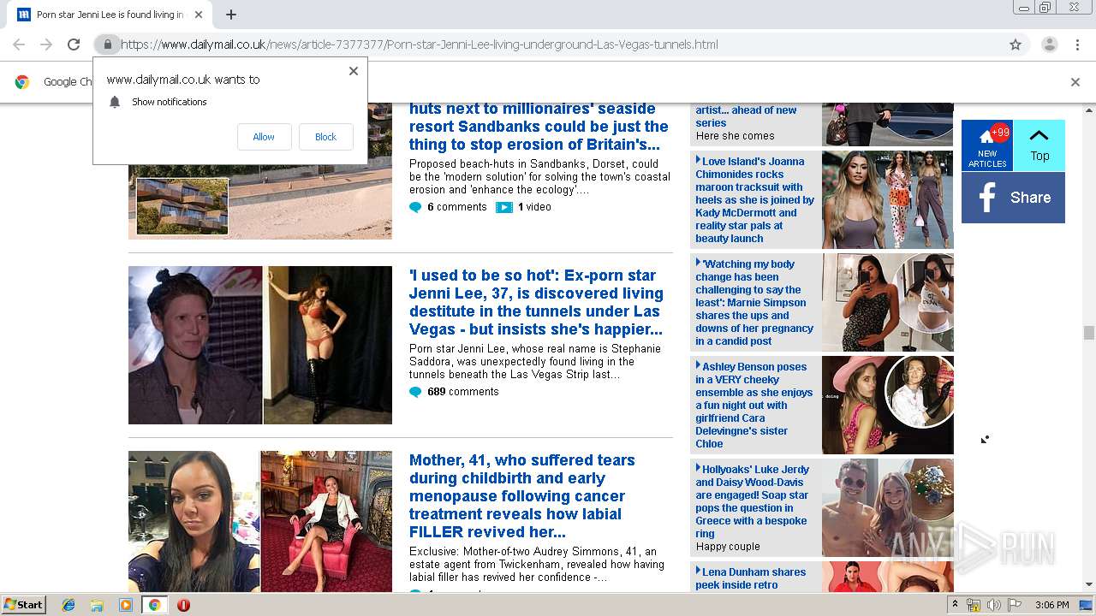1096x616 pixels.
Task: Click scrollbar down arrow
Action: coord(1088,585)
